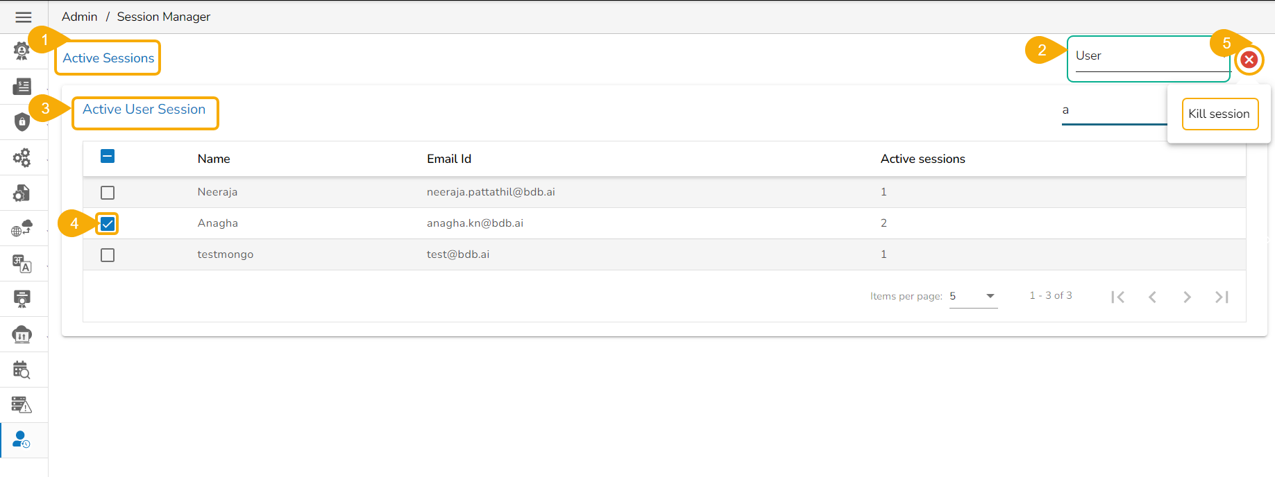This screenshot has height=477, width=1275.
Task: Jump to the last page arrow
Action: point(1222,297)
